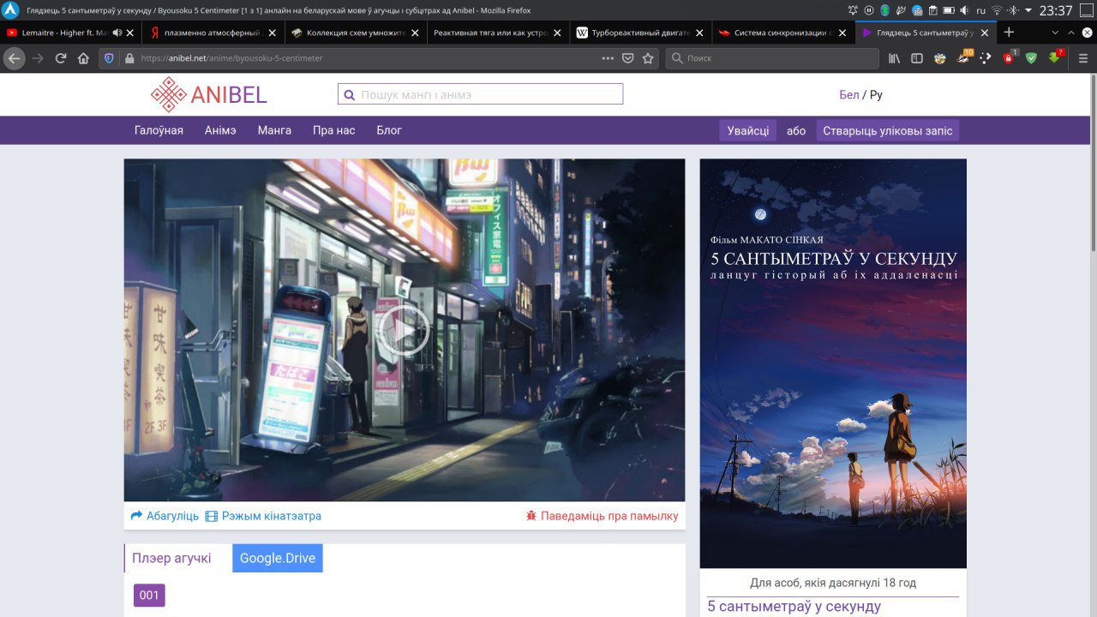
Task: Open clipboard tray icon
Action: coord(932,10)
